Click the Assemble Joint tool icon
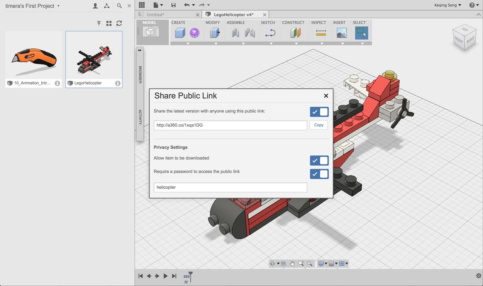Viewport: 483px width, 286px height. (235, 33)
